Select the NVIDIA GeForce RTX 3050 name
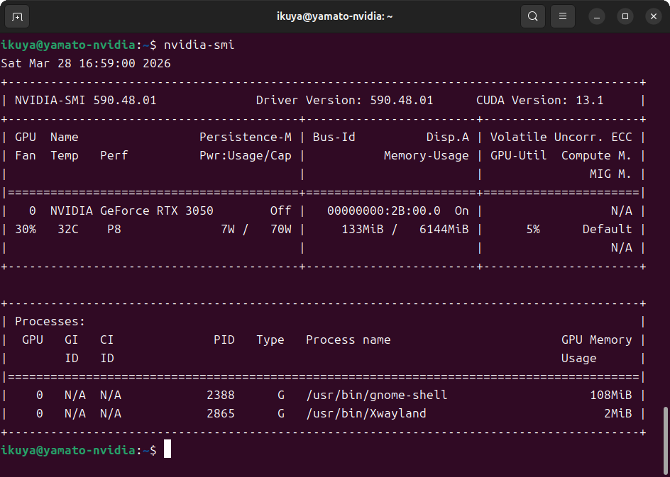Screen dimensions: 670x477 [x=131, y=211]
